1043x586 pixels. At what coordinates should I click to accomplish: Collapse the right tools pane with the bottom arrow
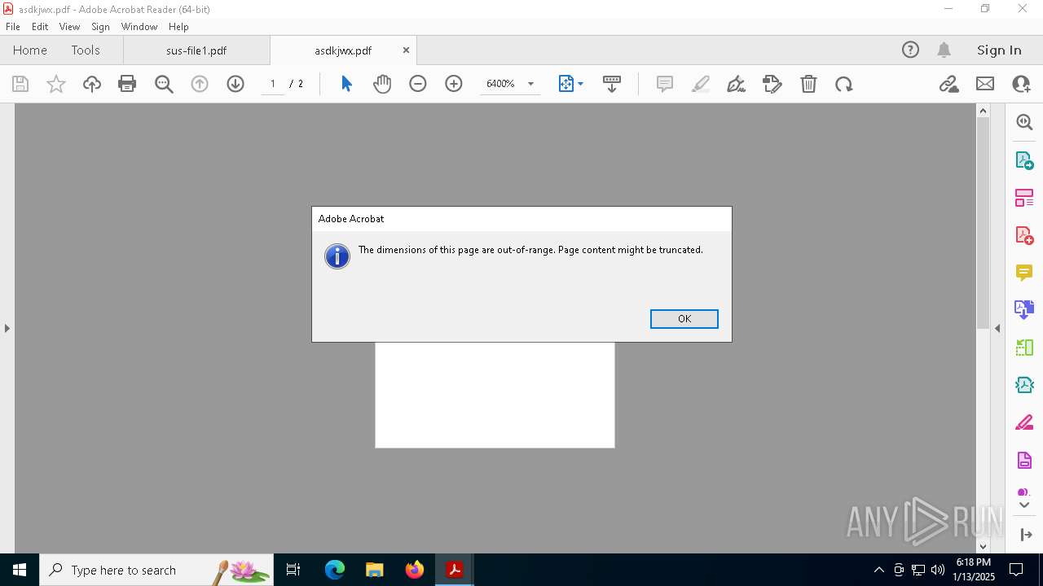coord(1025,535)
